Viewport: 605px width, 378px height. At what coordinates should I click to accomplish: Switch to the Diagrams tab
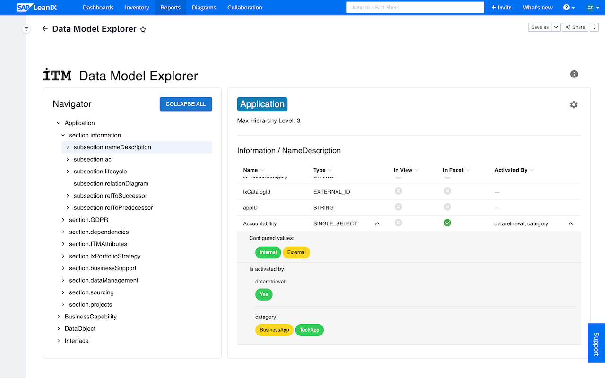[204, 8]
